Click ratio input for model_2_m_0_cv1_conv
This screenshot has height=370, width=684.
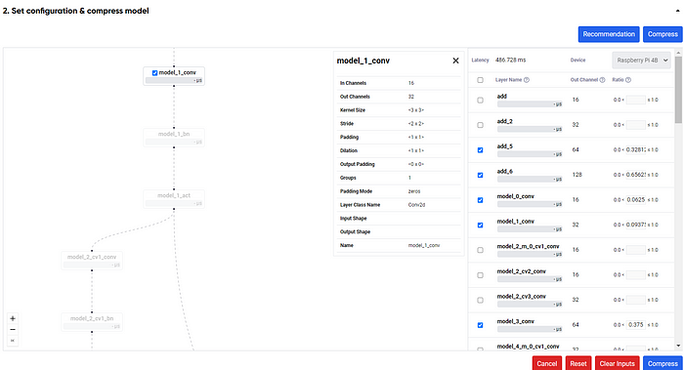click(635, 250)
